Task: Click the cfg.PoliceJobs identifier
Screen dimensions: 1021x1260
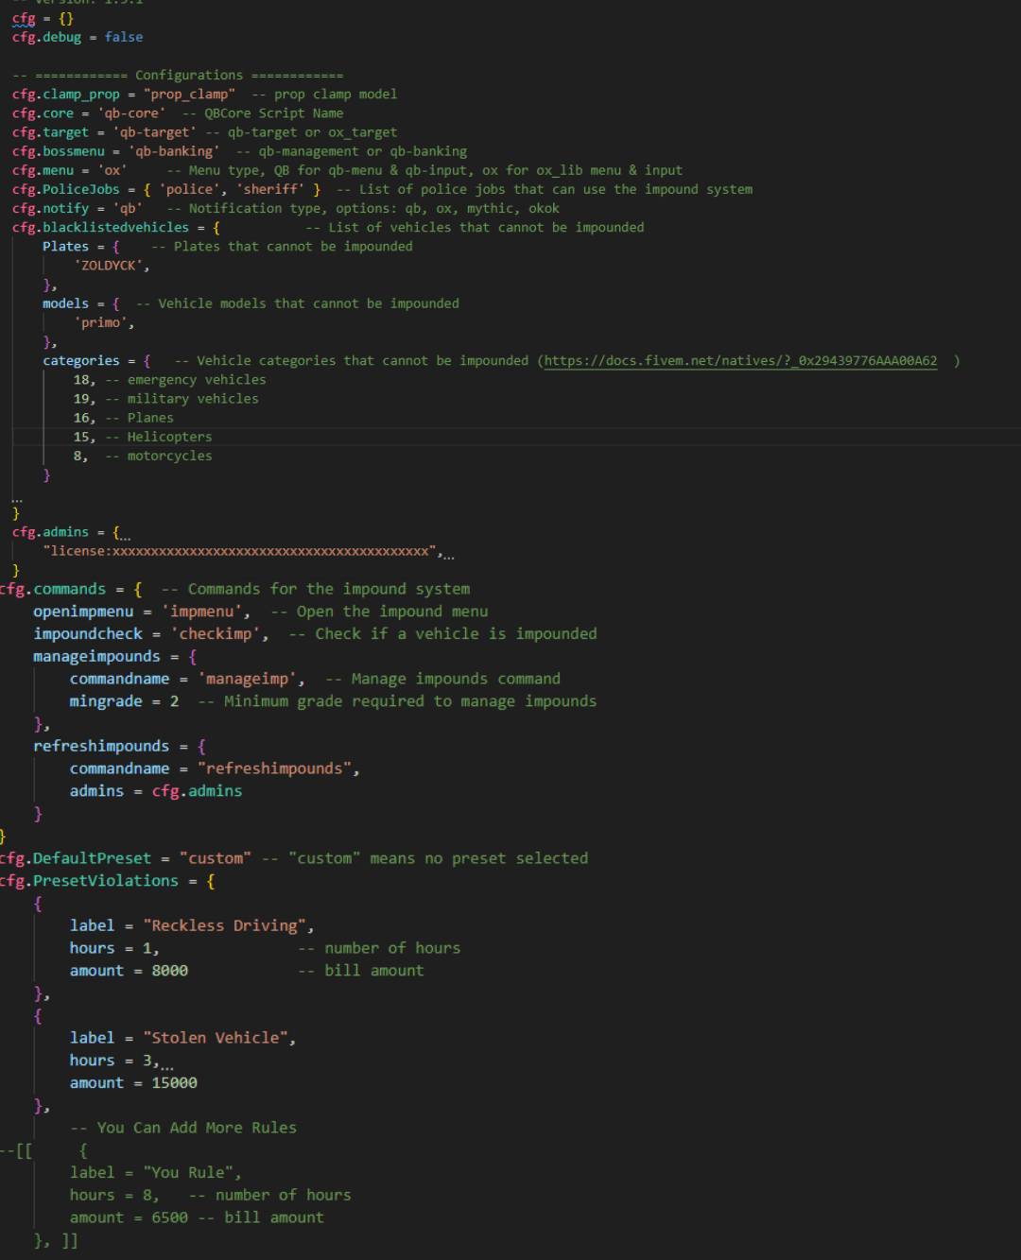Action: point(66,189)
